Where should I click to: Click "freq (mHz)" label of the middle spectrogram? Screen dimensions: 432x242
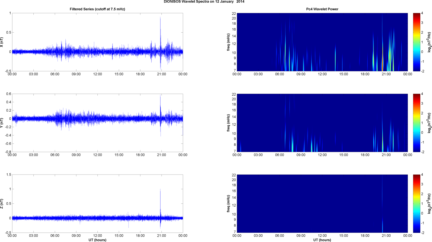(228, 123)
